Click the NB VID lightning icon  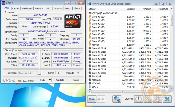pos(90,45)
